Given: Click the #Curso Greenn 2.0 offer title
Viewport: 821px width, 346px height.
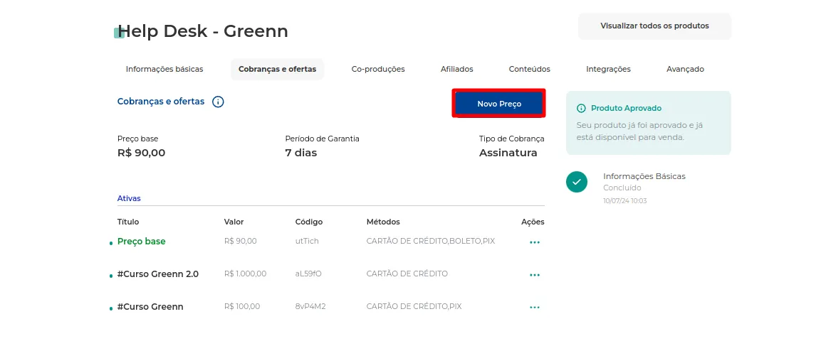Looking at the screenshot, I should 157,274.
